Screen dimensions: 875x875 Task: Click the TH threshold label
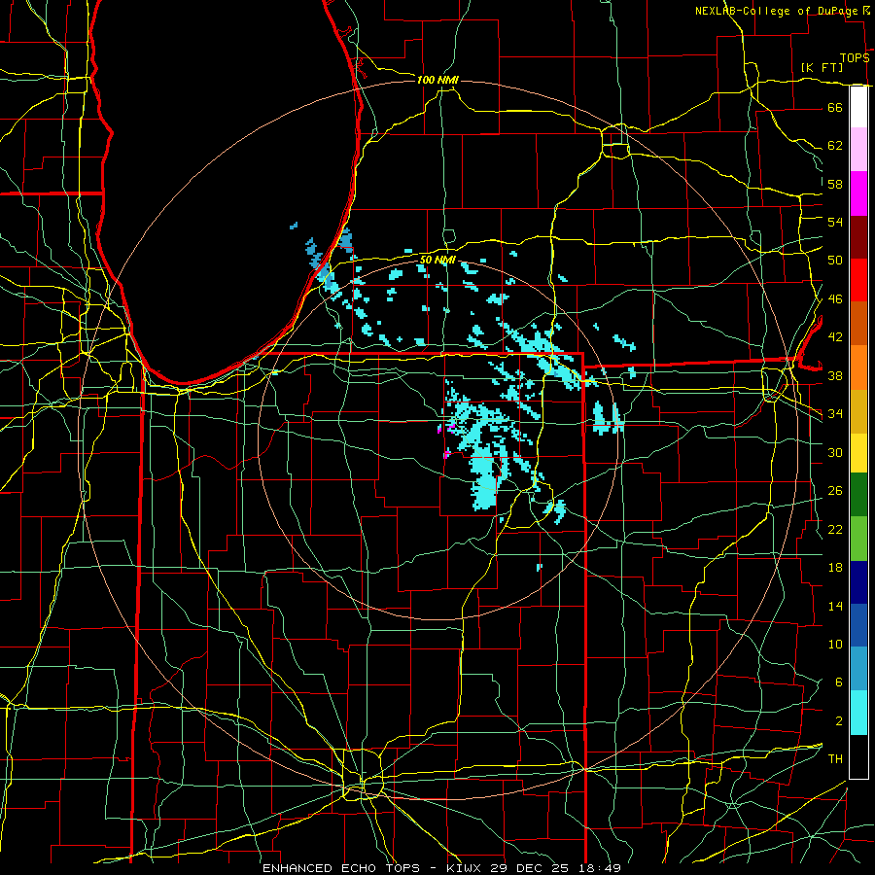point(835,759)
